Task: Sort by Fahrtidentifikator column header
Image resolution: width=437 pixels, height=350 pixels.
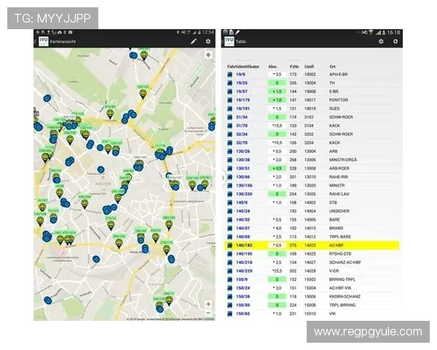Action: tap(245, 66)
